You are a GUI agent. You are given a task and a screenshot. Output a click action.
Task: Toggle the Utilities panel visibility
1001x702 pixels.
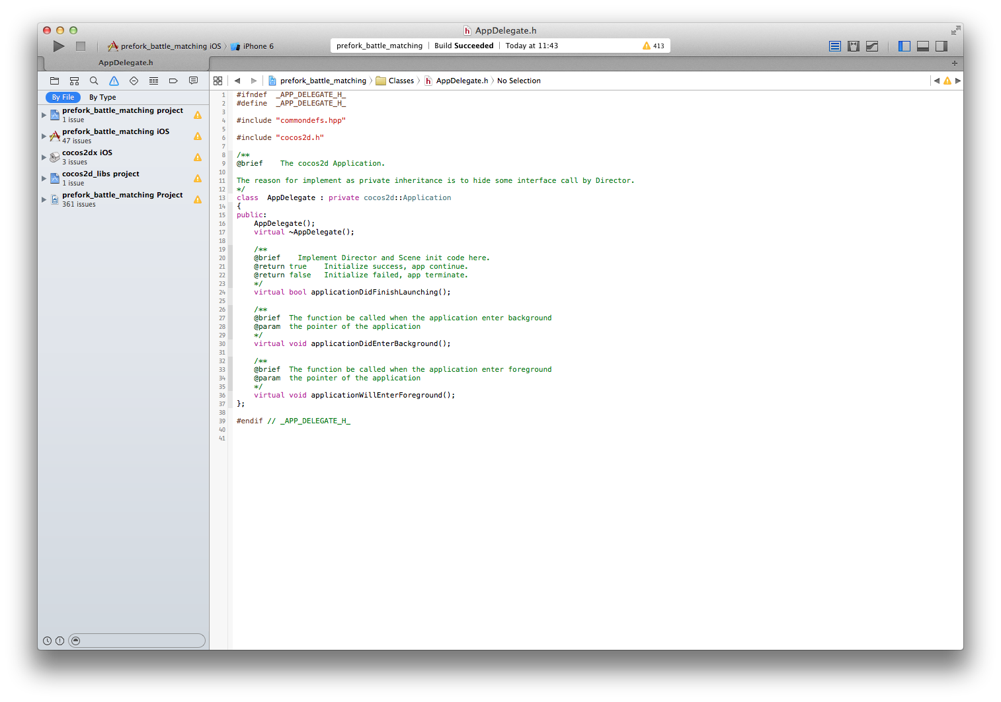tap(941, 46)
